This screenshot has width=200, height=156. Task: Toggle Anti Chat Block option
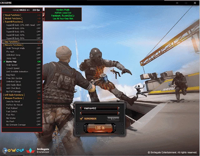click(22, 88)
